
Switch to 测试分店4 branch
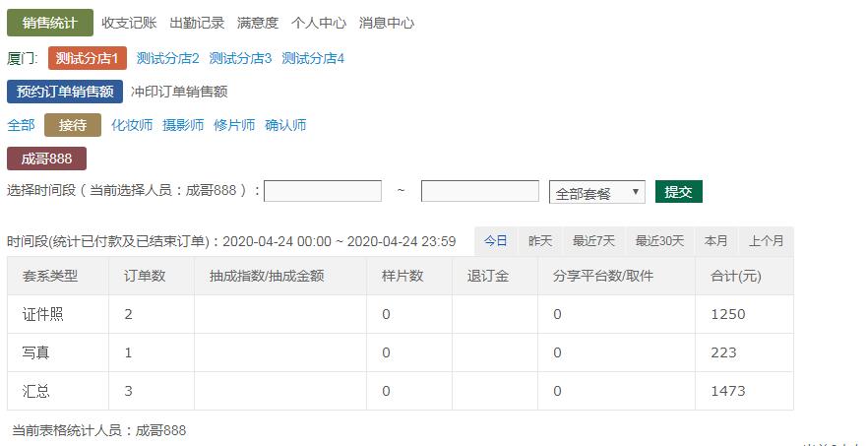click(313, 58)
